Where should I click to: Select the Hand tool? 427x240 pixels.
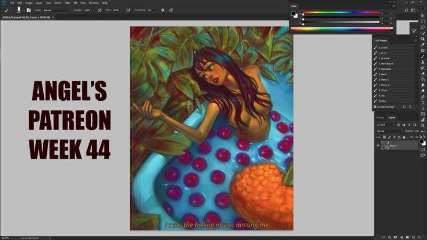click(x=423, y=119)
